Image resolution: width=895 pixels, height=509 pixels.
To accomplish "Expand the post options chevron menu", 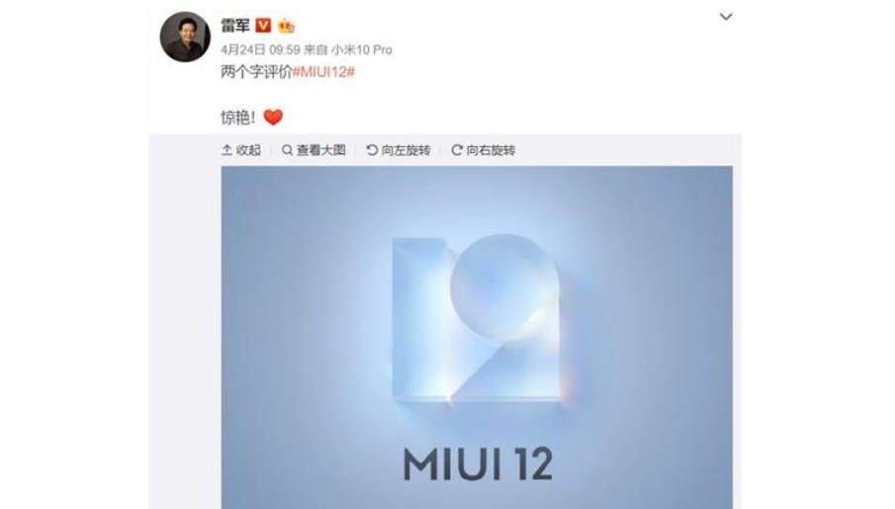I will pos(726,17).
